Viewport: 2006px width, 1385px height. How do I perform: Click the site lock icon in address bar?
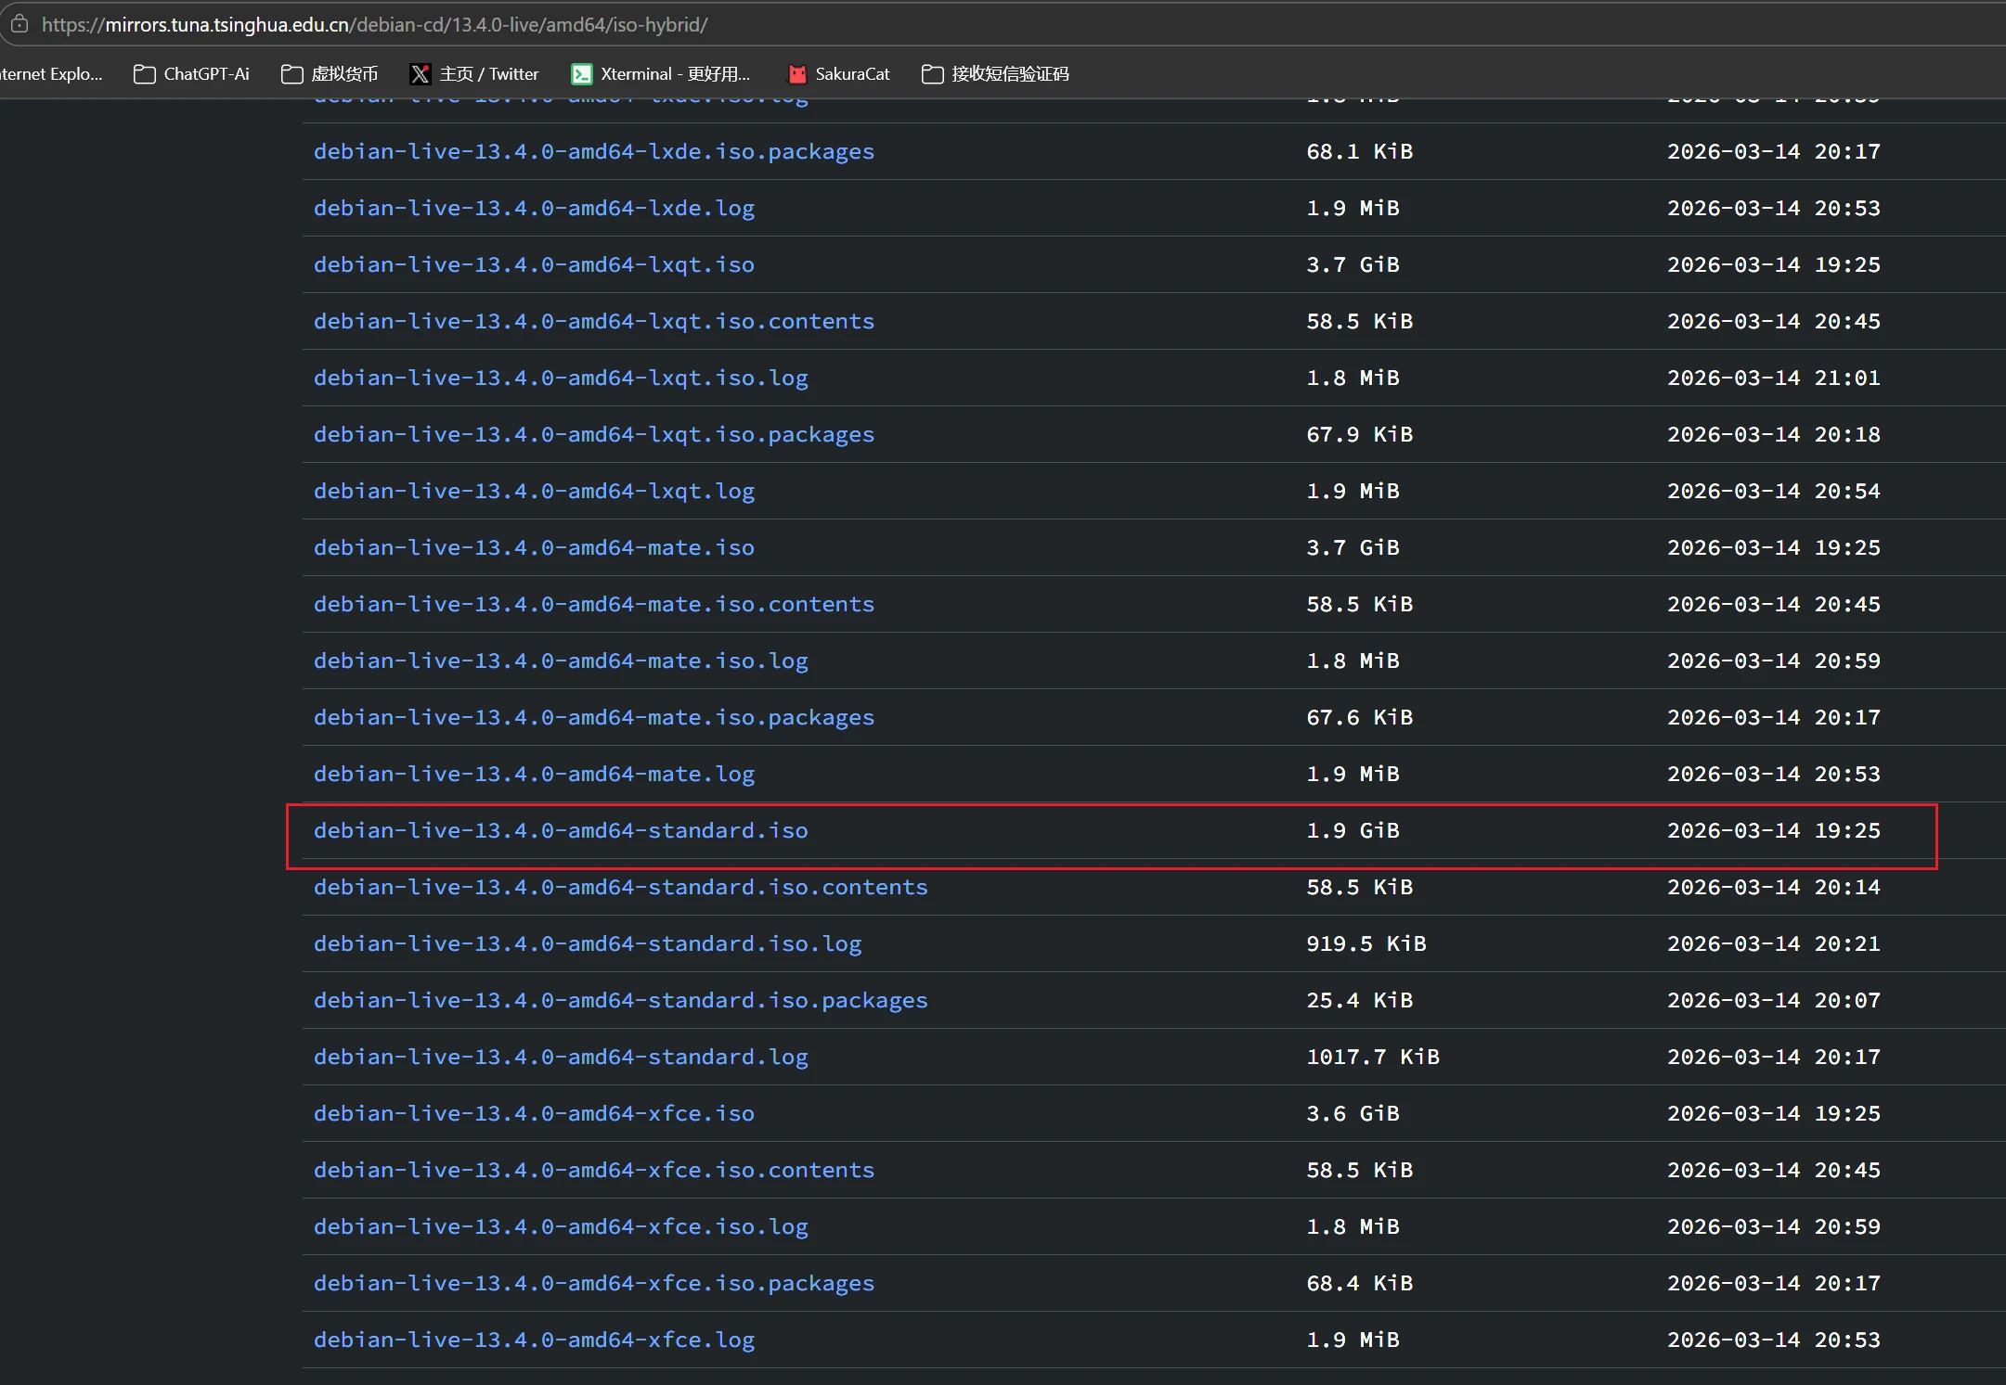coord(19,24)
